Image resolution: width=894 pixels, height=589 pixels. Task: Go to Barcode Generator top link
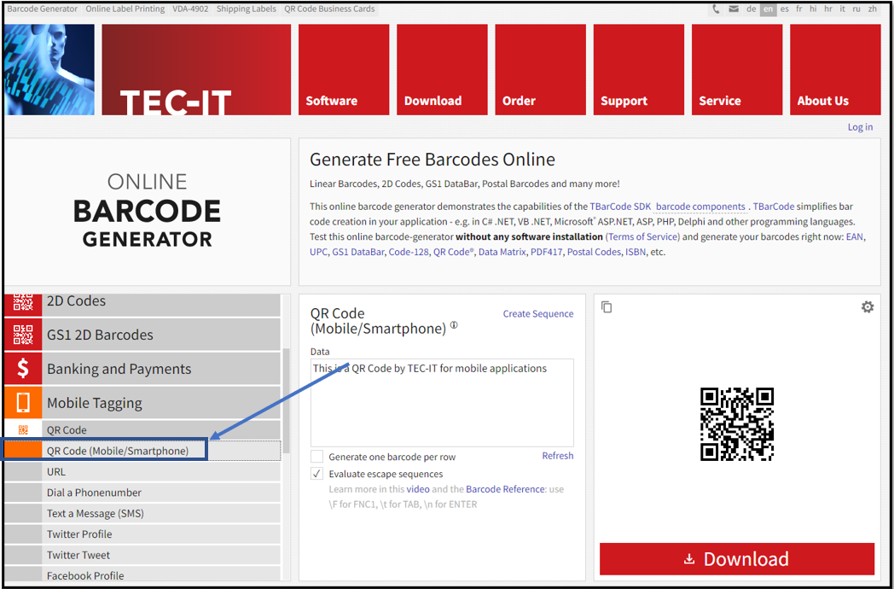(42, 9)
